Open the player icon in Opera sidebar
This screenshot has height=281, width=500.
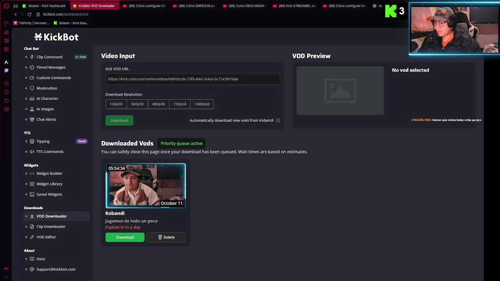click(6, 84)
